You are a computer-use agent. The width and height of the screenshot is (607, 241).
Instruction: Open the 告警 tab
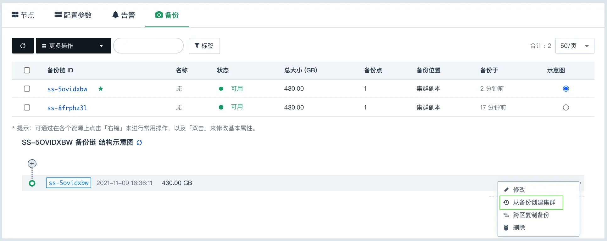point(124,15)
